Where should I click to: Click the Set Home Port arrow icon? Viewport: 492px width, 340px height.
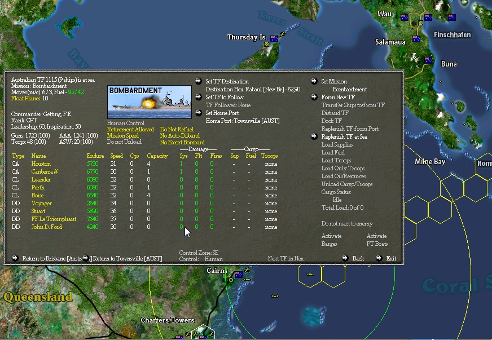click(199, 113)
